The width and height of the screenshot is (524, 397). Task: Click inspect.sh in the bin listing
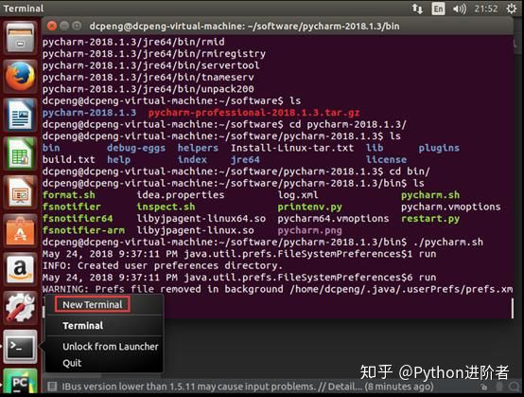[166, 207]
